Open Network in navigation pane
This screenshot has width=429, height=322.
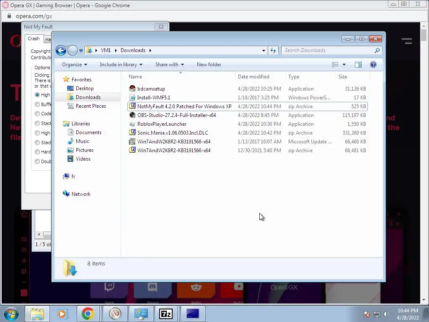coord(77,194)
